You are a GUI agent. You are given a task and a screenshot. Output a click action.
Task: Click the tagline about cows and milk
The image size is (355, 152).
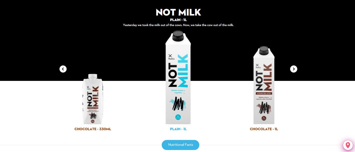click(x=178, y=25)
